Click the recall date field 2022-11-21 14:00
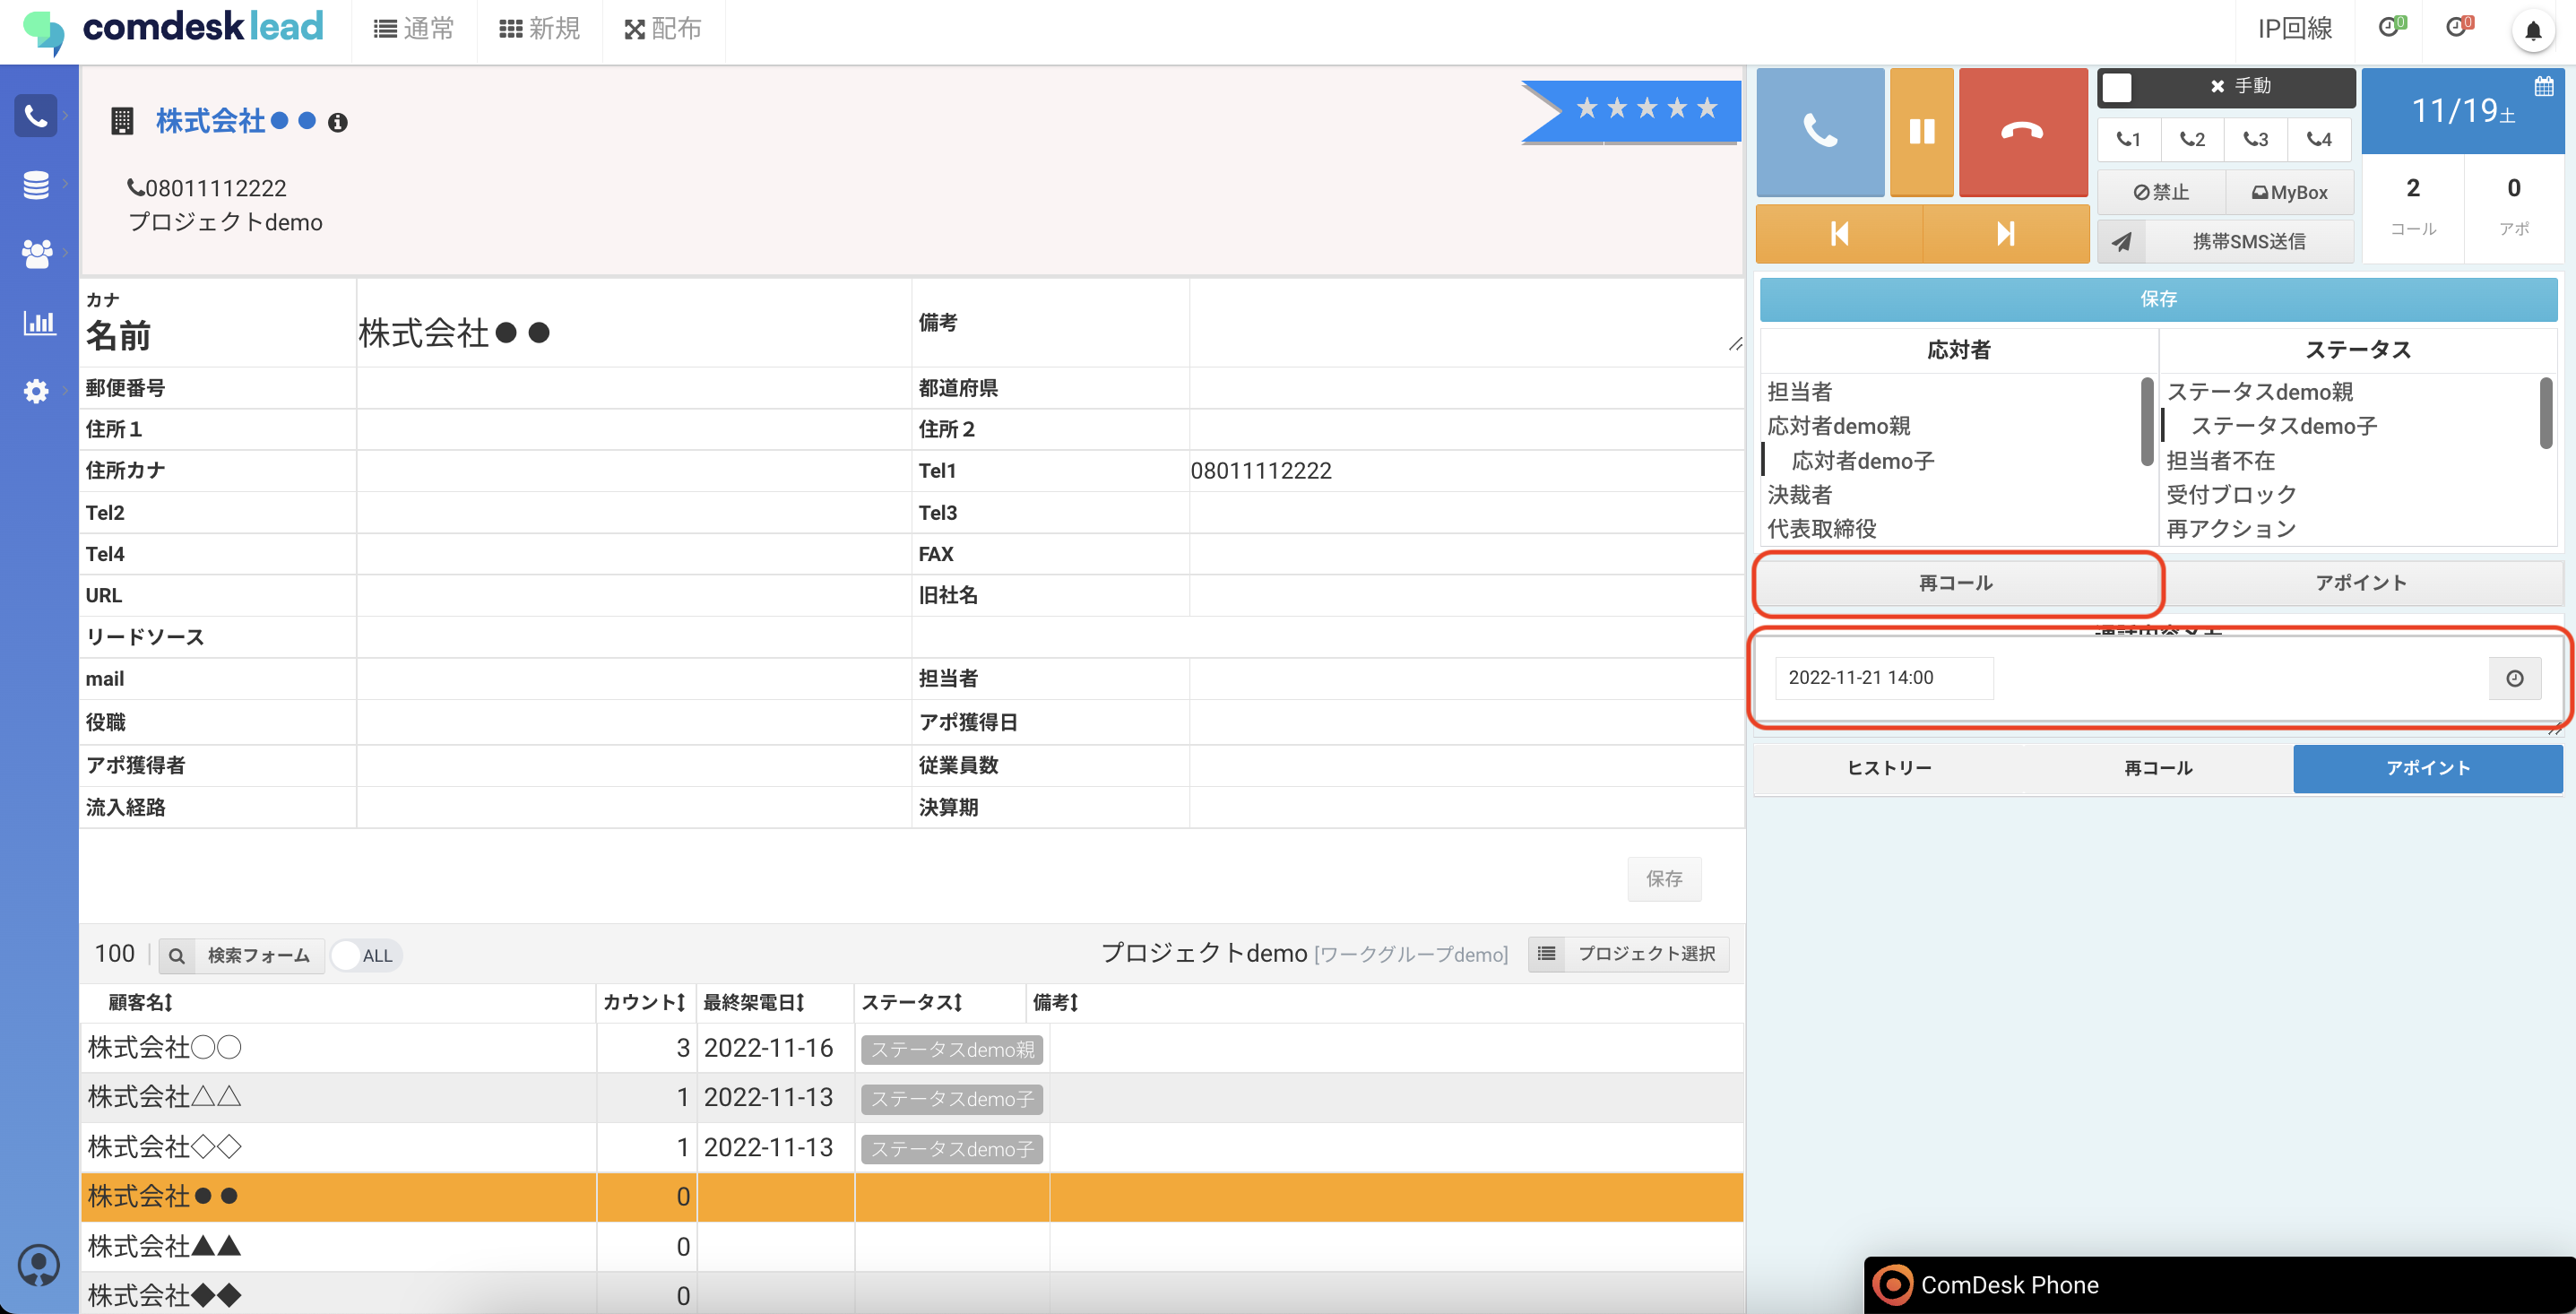This screenshot has height=1314, width=2576. pos(1883,678)
